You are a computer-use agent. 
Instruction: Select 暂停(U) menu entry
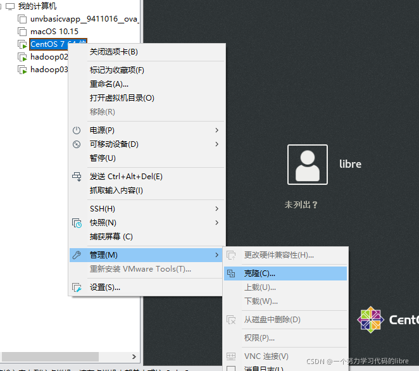click(x=146, y=158)
